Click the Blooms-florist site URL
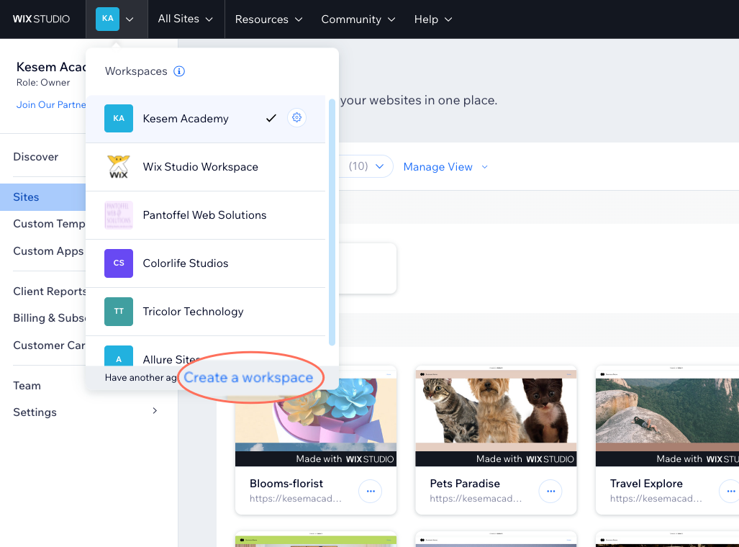The width and height of the screenshot is (739, 547). 296,499
